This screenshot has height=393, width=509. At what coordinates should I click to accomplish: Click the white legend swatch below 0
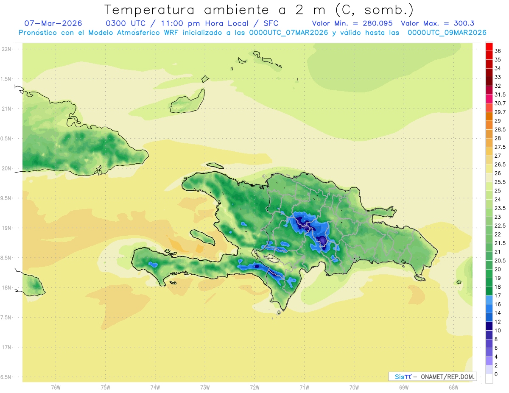point(489,379)
